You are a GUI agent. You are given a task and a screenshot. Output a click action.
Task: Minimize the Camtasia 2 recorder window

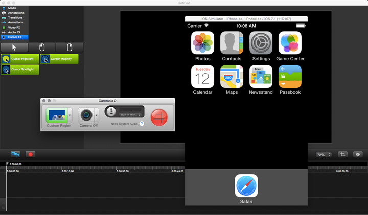coord(49,101)
